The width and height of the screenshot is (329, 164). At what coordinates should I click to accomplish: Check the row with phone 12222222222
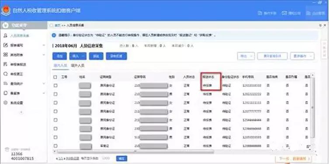pos(55,94)
